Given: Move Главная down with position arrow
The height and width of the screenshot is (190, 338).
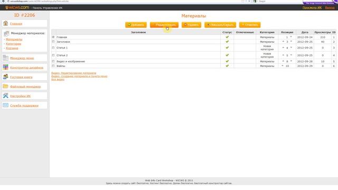Looking at the screenshot, I should 291,37.
